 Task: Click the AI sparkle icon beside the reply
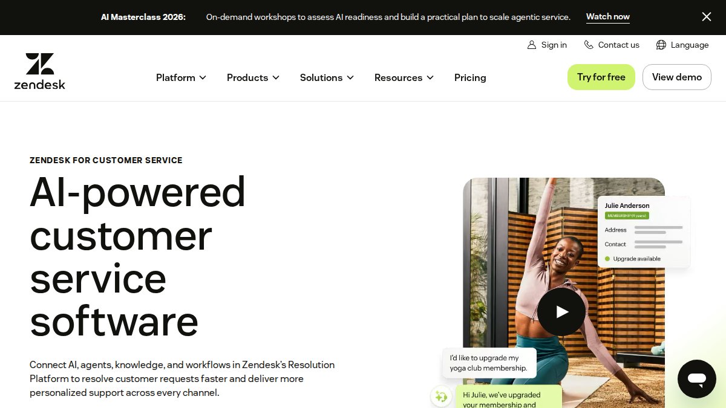(441, 397)
